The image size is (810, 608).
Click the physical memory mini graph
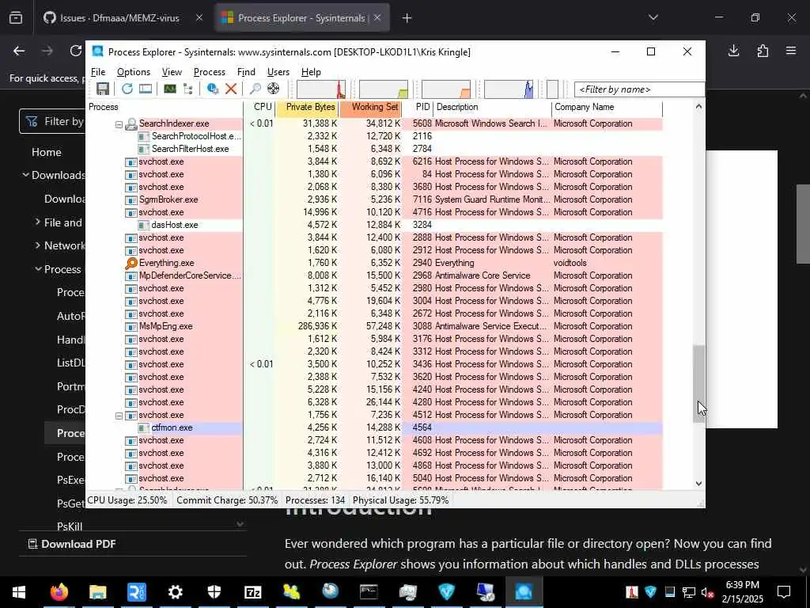446,89
